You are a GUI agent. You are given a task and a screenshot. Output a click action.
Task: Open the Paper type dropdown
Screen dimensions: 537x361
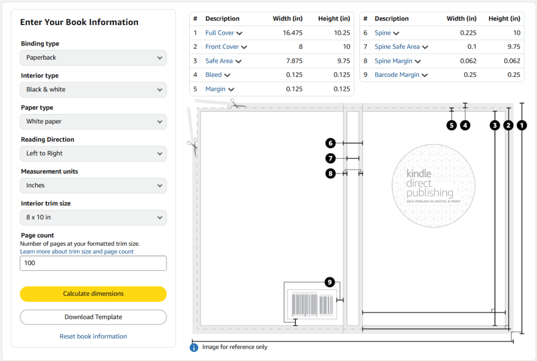tap(93, 122)
